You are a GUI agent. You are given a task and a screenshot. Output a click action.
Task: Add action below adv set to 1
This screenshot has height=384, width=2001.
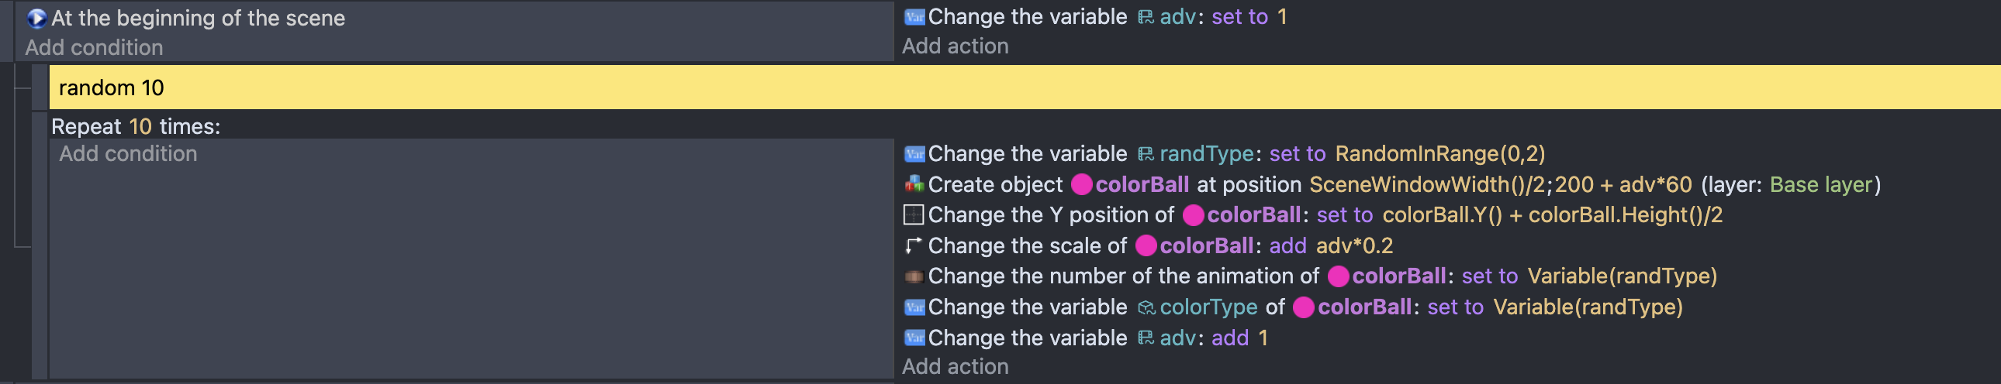(x=955, y=46)
